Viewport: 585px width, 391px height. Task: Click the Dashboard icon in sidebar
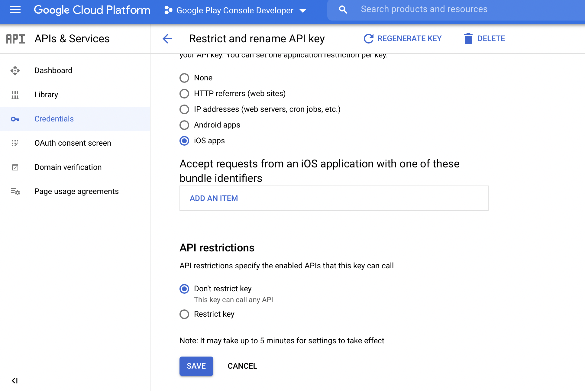click(x=15, y=70)
